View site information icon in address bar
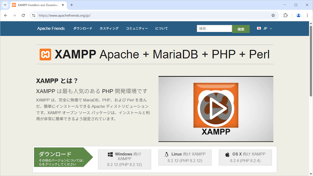The width and height of the screenshot is (313, 176). point(34,15)
